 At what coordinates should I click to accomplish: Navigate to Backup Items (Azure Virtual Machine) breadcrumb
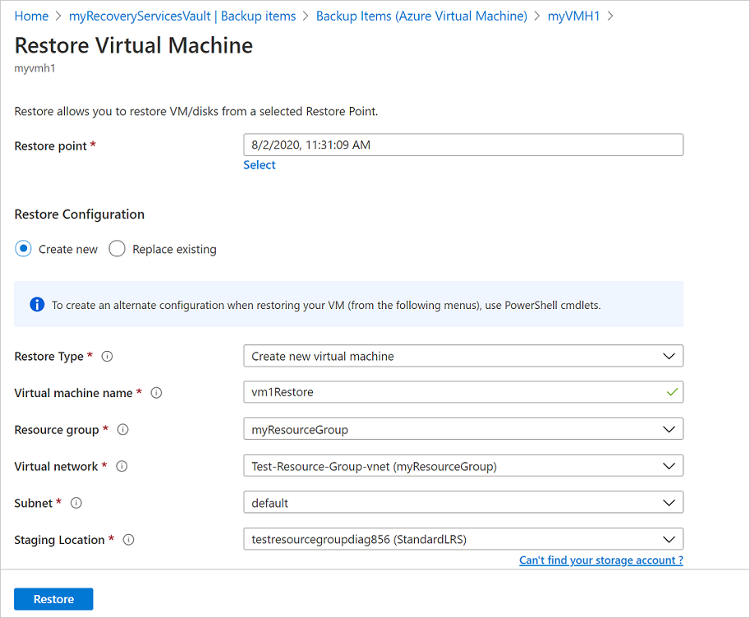click(x=421, y=16)
